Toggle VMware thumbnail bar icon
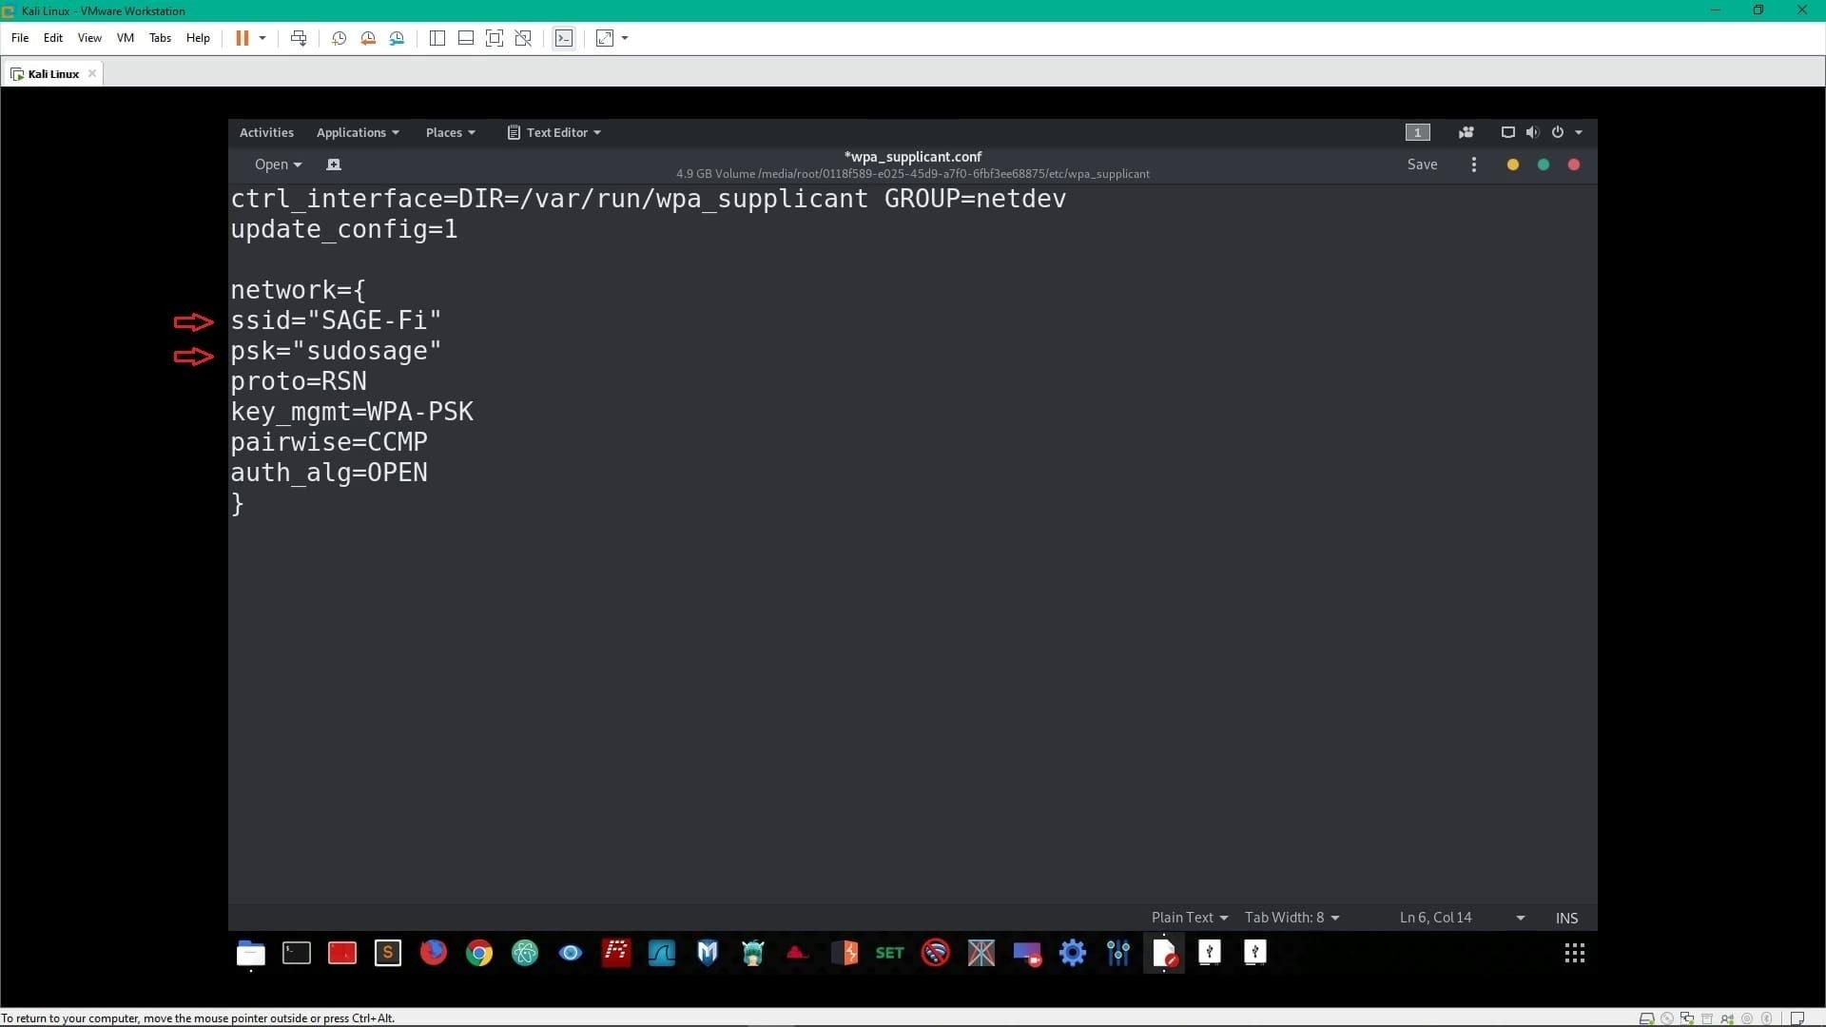 466,38
